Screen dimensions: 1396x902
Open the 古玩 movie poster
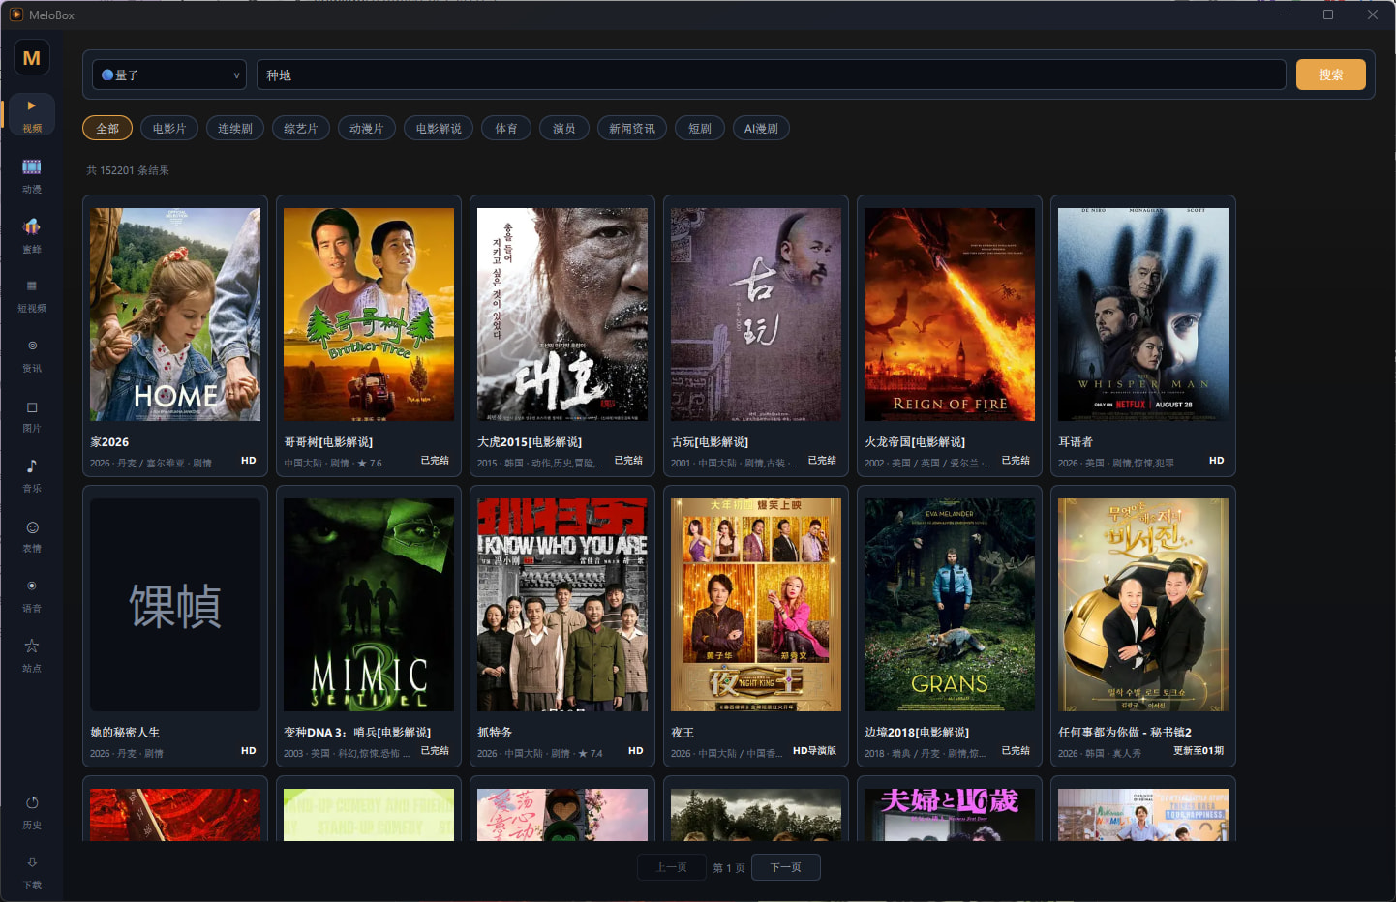tap(756, 315)
